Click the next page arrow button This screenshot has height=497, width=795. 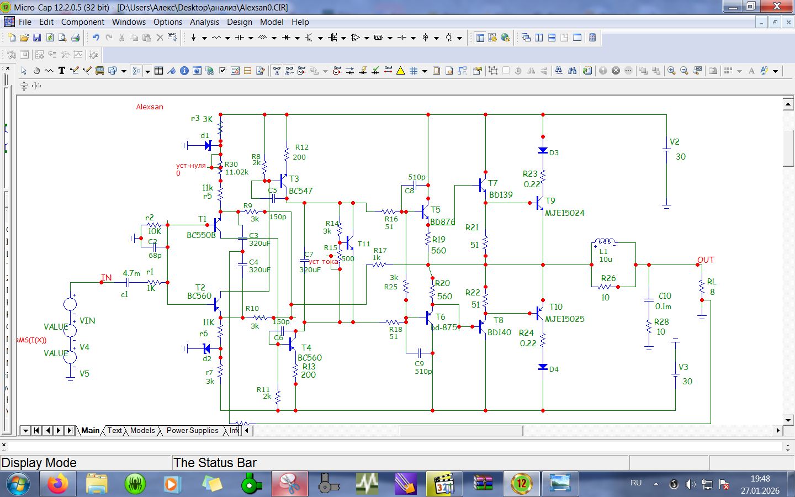tap(59, 431)
